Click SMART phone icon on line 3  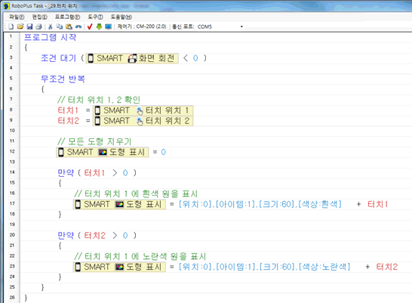coord(91,58)
